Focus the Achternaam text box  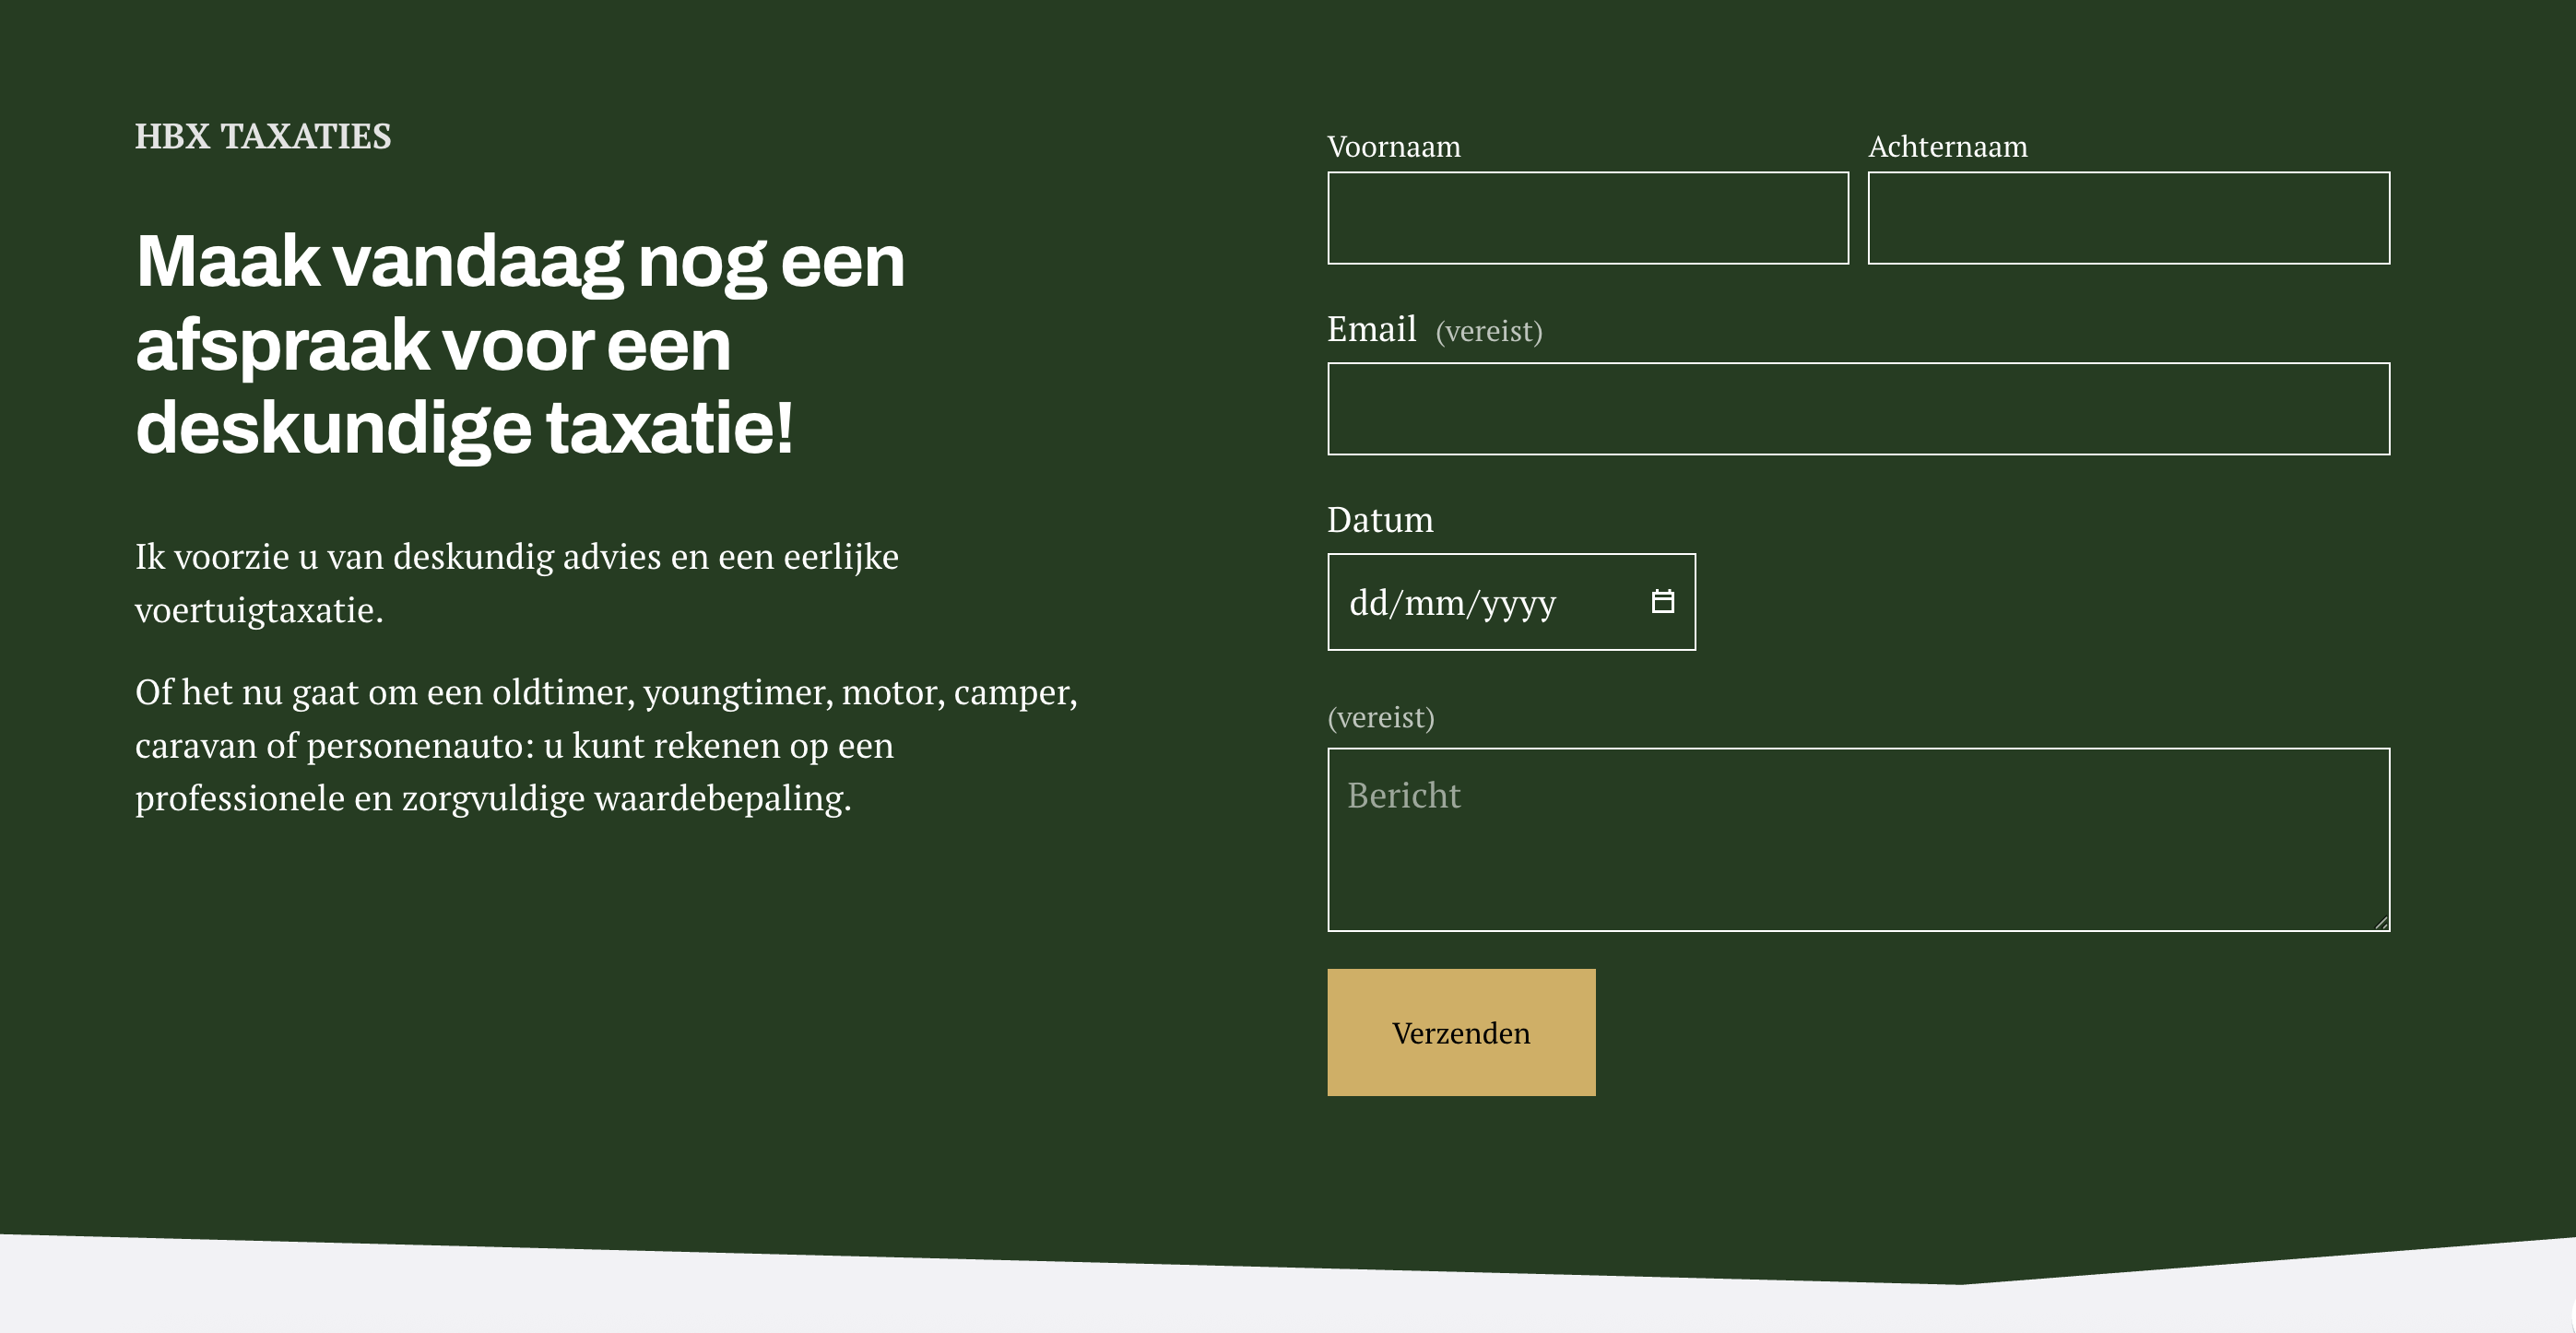(2128, 218)
